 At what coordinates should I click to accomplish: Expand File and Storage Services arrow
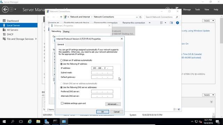click(36, 39)
